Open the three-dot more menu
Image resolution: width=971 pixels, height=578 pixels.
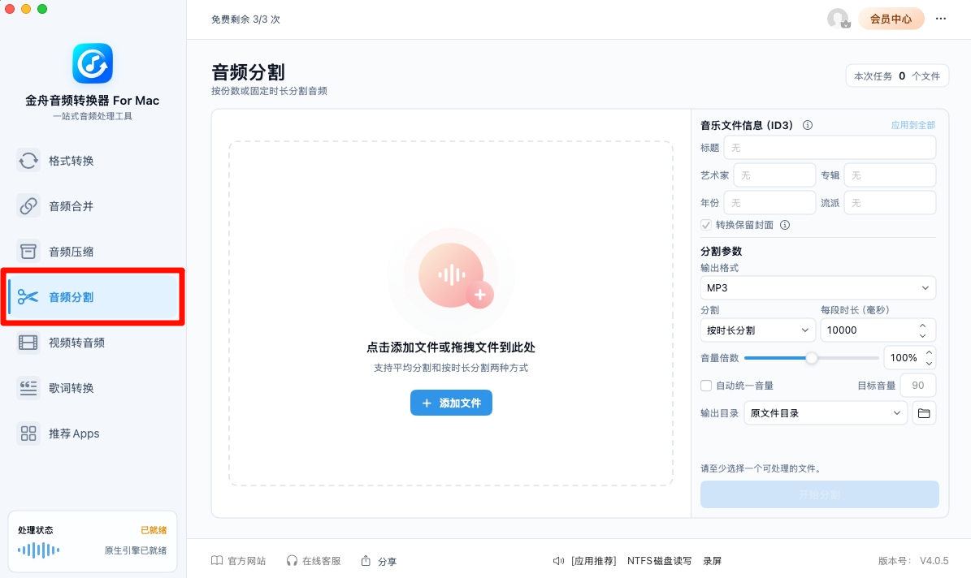[x=941, y=19]
